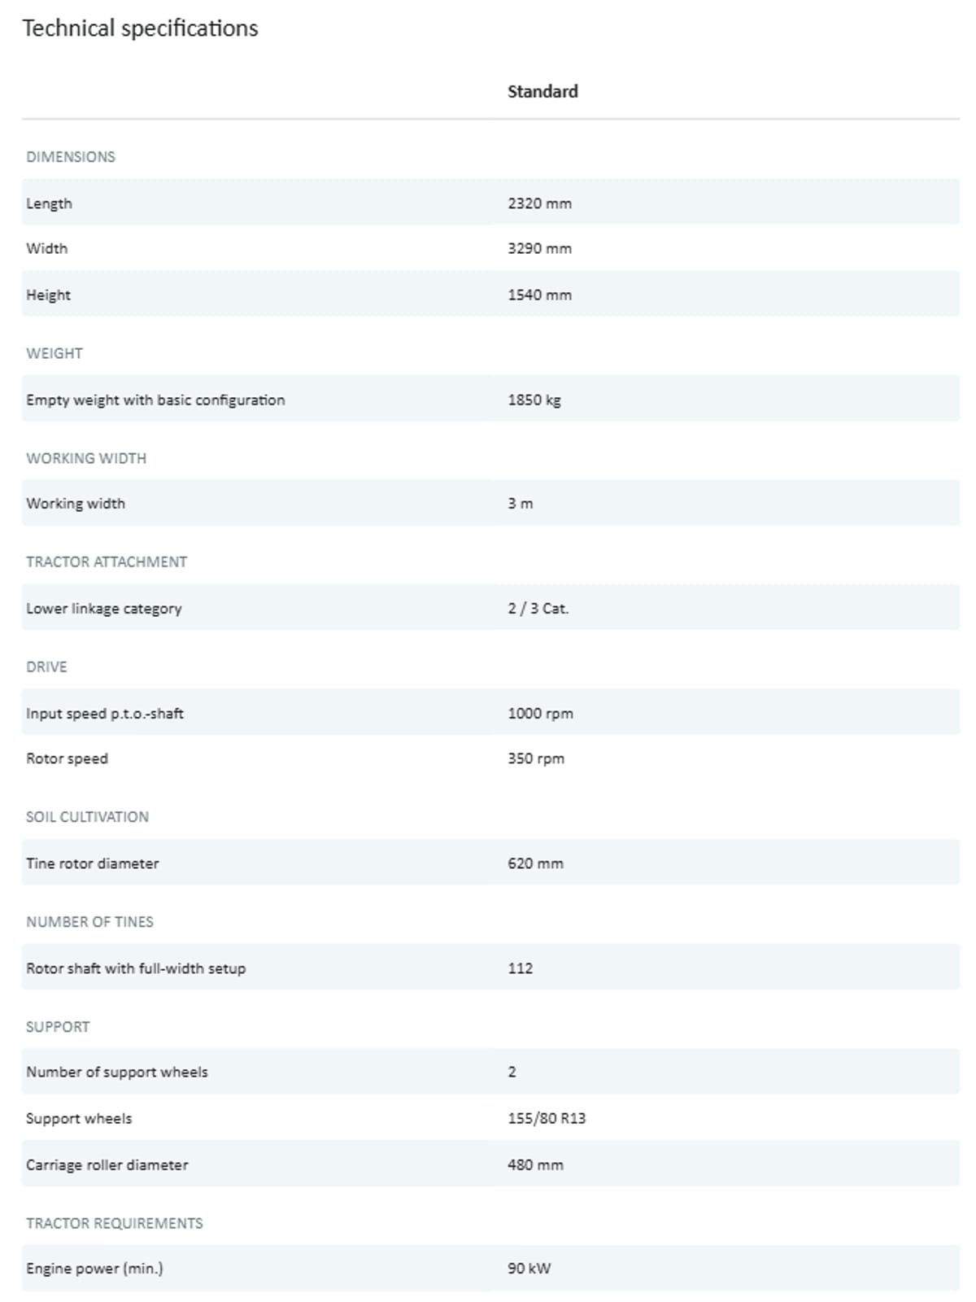
Task: Click the Length row label
Action: pos(49,203)
